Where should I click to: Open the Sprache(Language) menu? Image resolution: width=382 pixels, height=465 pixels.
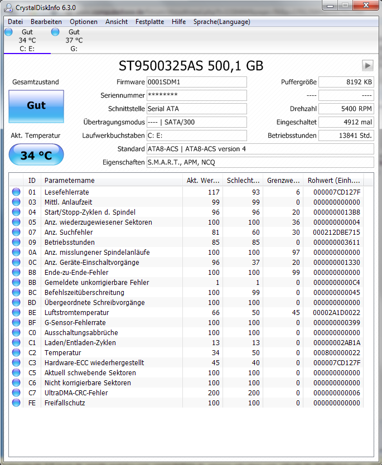point(222,22)
